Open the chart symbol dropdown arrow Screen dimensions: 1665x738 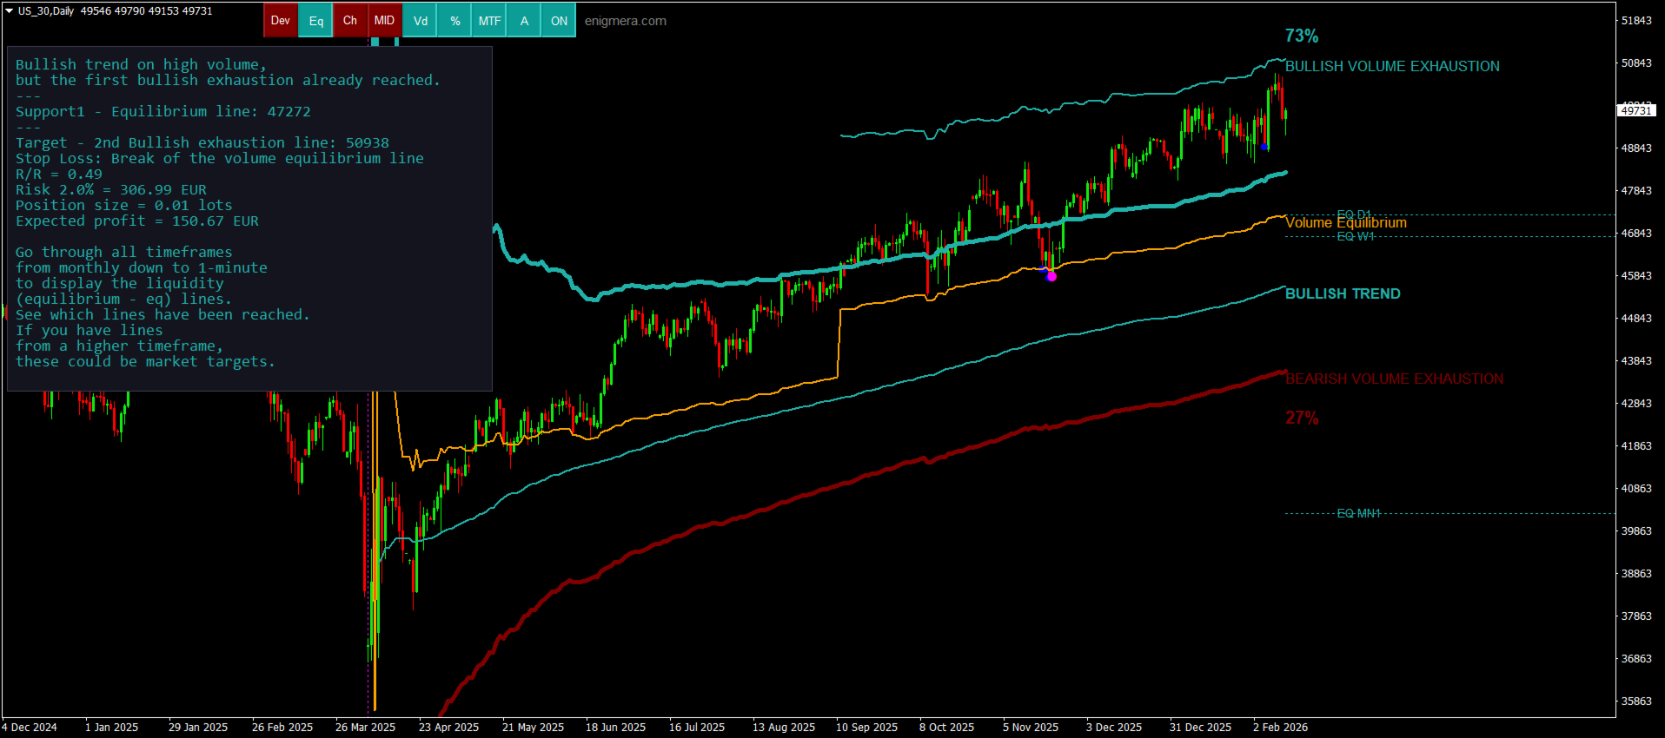[10, 11]
